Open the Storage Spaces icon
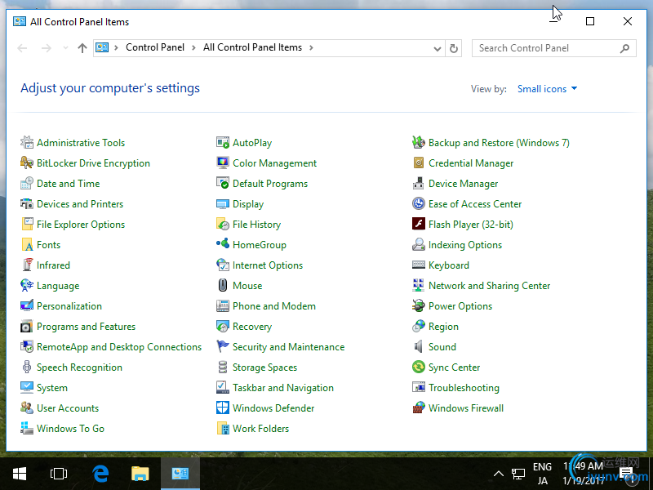653x490 pixels. coord(223,367)
